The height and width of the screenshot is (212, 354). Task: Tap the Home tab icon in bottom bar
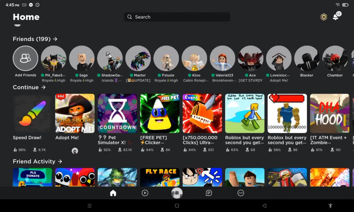click(113, 193)
